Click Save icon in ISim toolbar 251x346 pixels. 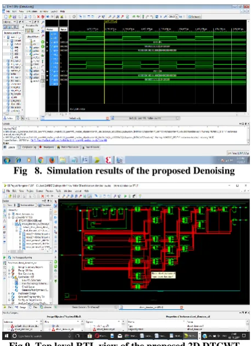[x=14, y=17]
